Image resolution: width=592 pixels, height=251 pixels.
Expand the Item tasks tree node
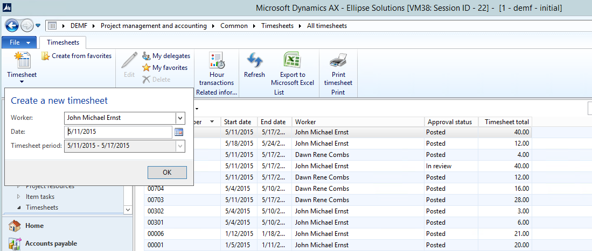pyautogui.click(x=20, y=197)
